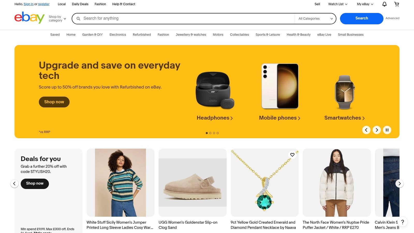
Task: Go to the previous banner slide
Action: click(366, 130)
